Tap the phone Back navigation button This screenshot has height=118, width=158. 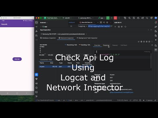pyautogui.click(x=27, y=93)
